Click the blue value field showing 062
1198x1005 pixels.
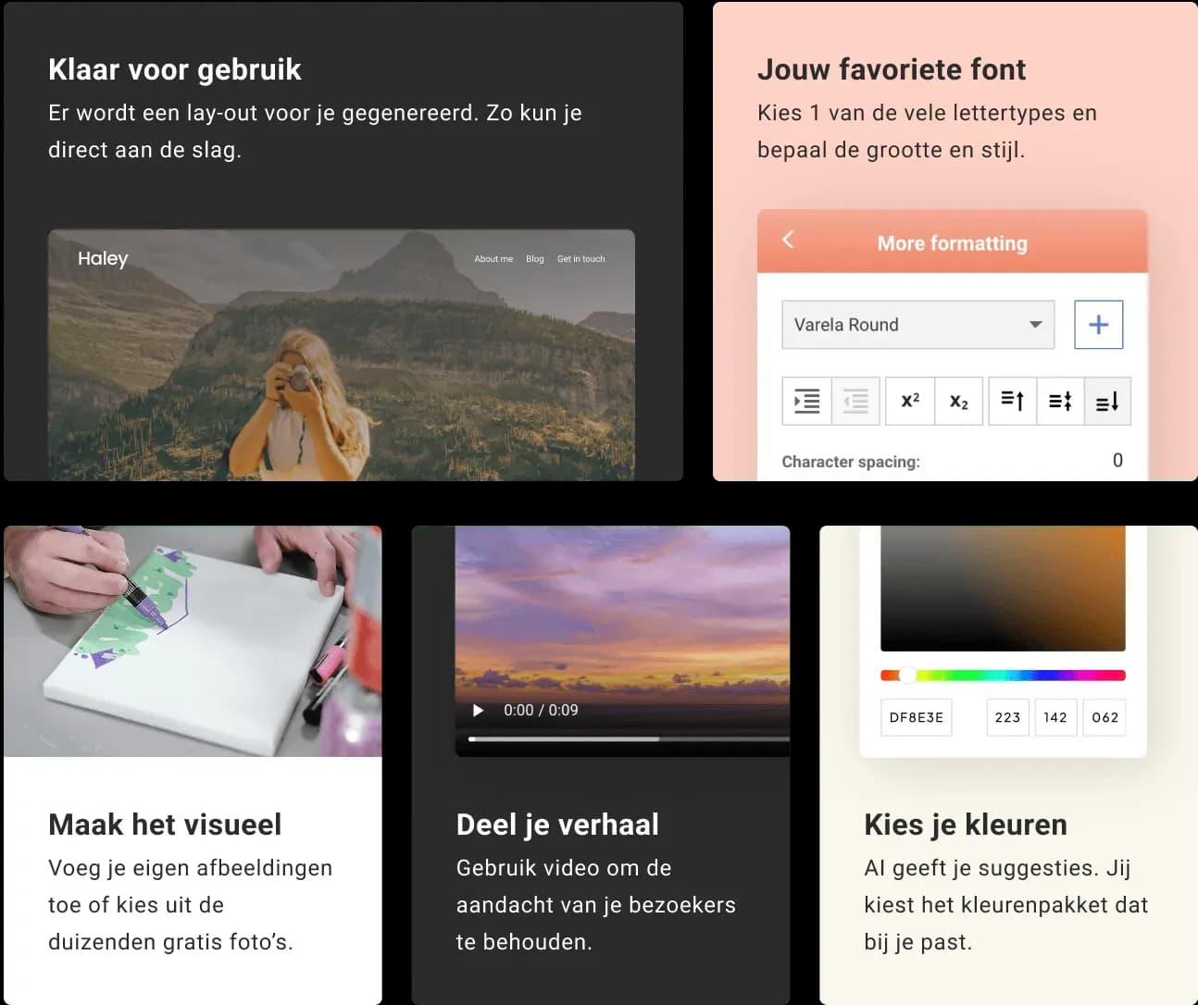(1104, 717)
